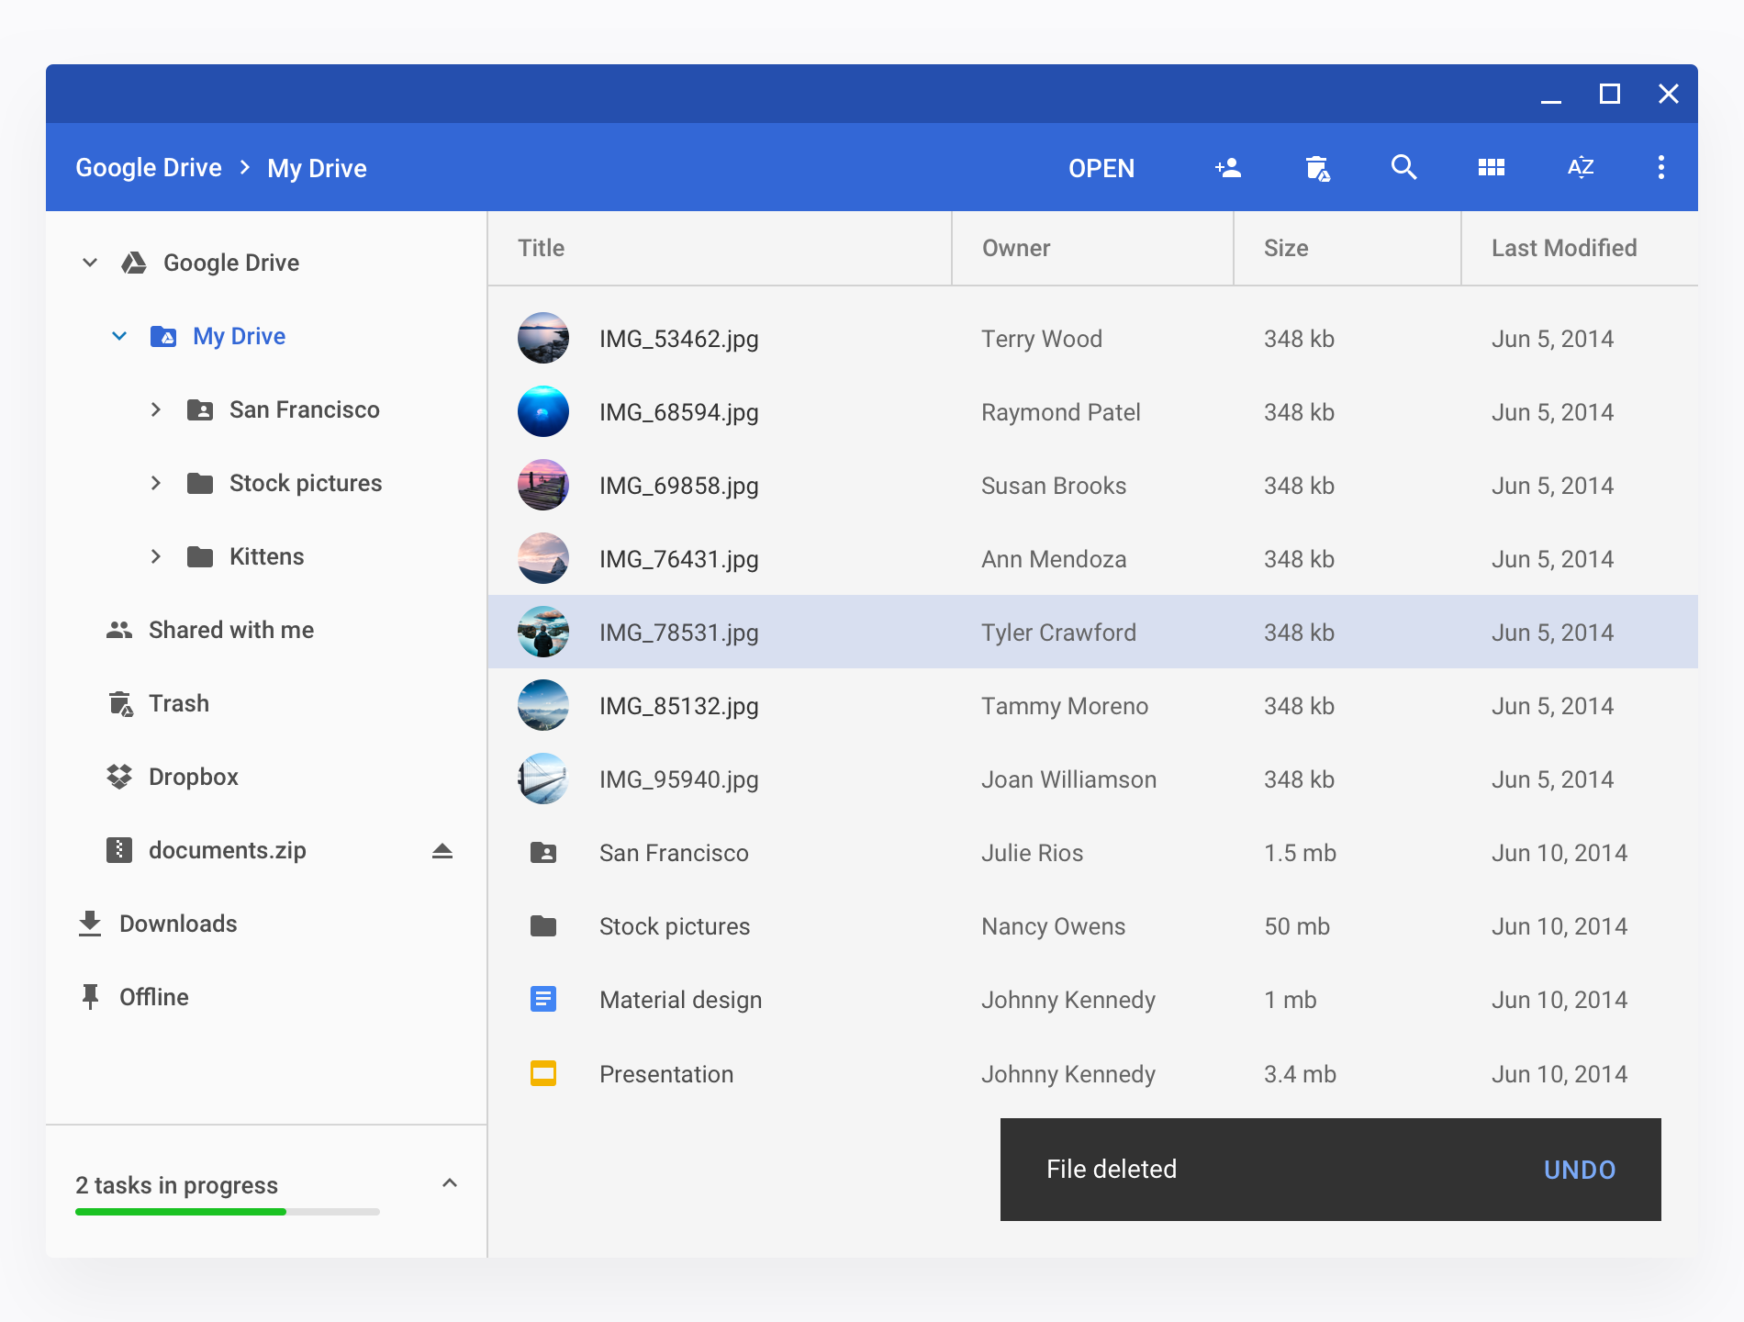1744x1322 pixels.
Task: Select file name IMG_85132.jpg
Action: coord(679,706)
